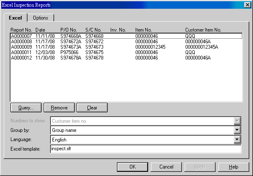253x176 pixels.
Task: Select the Excel tab
Action: (15, 17)
